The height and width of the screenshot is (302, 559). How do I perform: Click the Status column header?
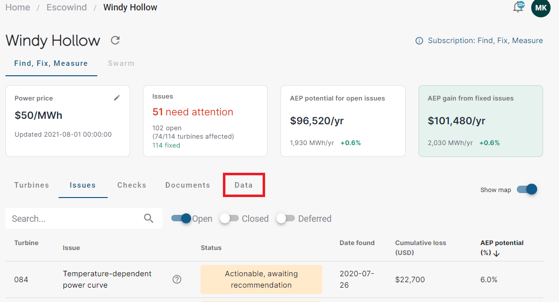(211, 248)
